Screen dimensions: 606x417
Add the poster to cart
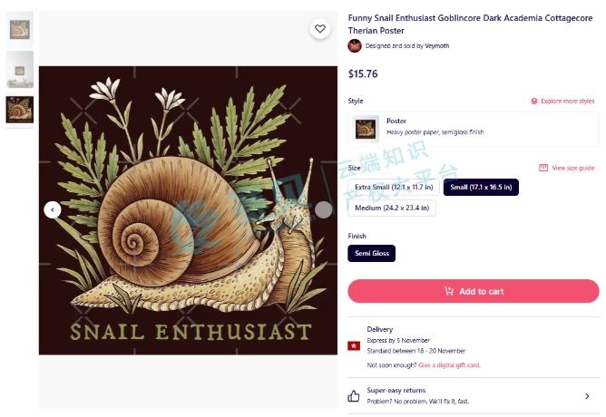[474, 291]
